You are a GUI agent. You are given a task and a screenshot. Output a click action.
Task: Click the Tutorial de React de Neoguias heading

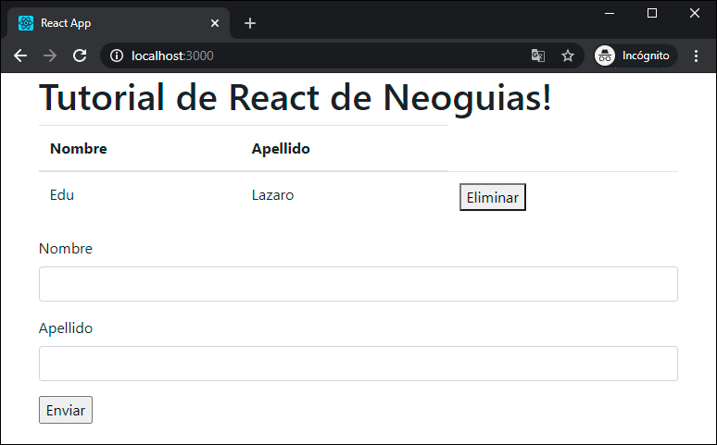296,97
